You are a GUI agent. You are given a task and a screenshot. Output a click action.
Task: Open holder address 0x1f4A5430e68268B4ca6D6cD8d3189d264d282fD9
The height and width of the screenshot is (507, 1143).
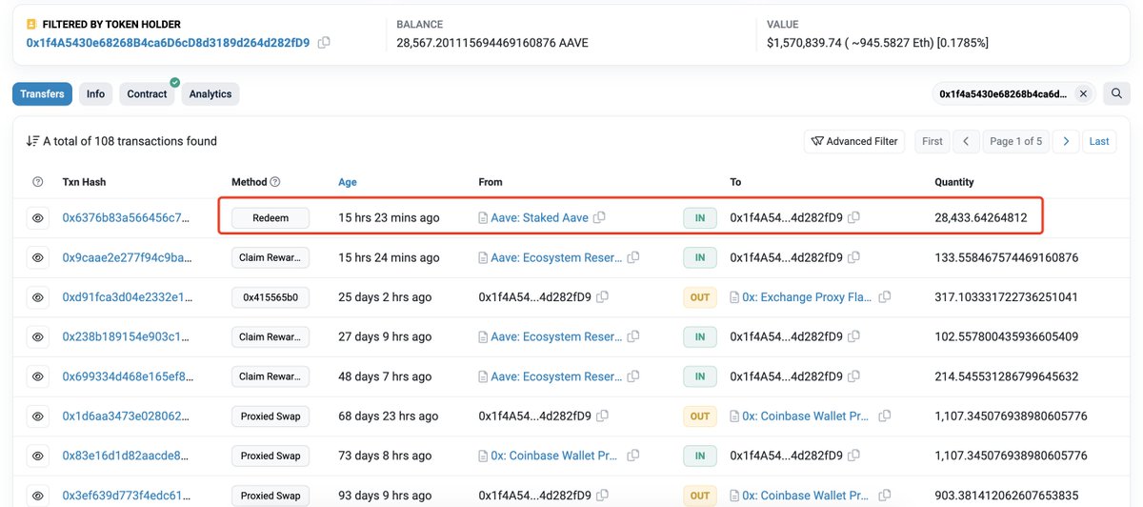(168, 43)
